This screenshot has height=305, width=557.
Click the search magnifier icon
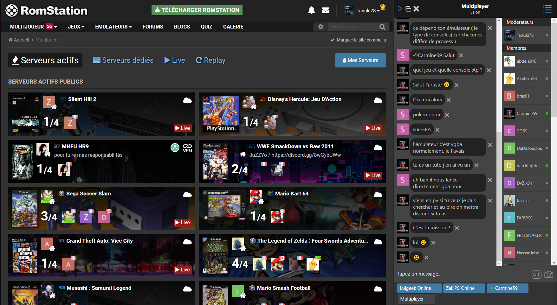tap(382, 27)
